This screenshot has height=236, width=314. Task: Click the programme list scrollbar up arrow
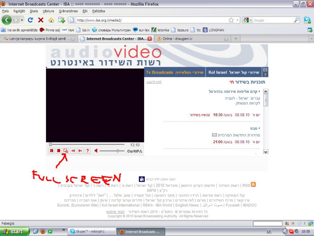pos(266,92)
